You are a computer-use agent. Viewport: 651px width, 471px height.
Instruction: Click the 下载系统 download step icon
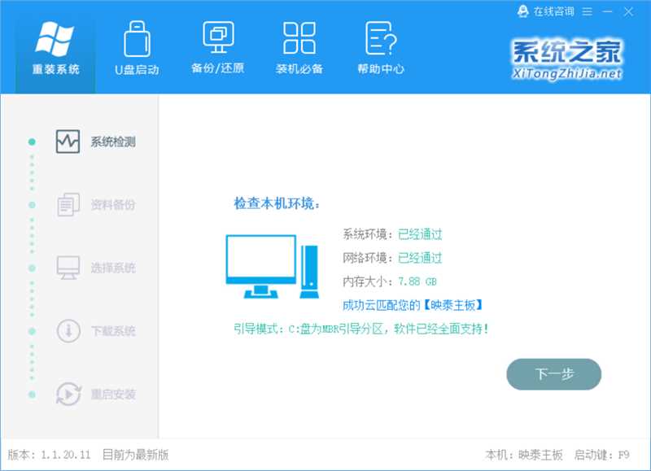coord(68,331)
